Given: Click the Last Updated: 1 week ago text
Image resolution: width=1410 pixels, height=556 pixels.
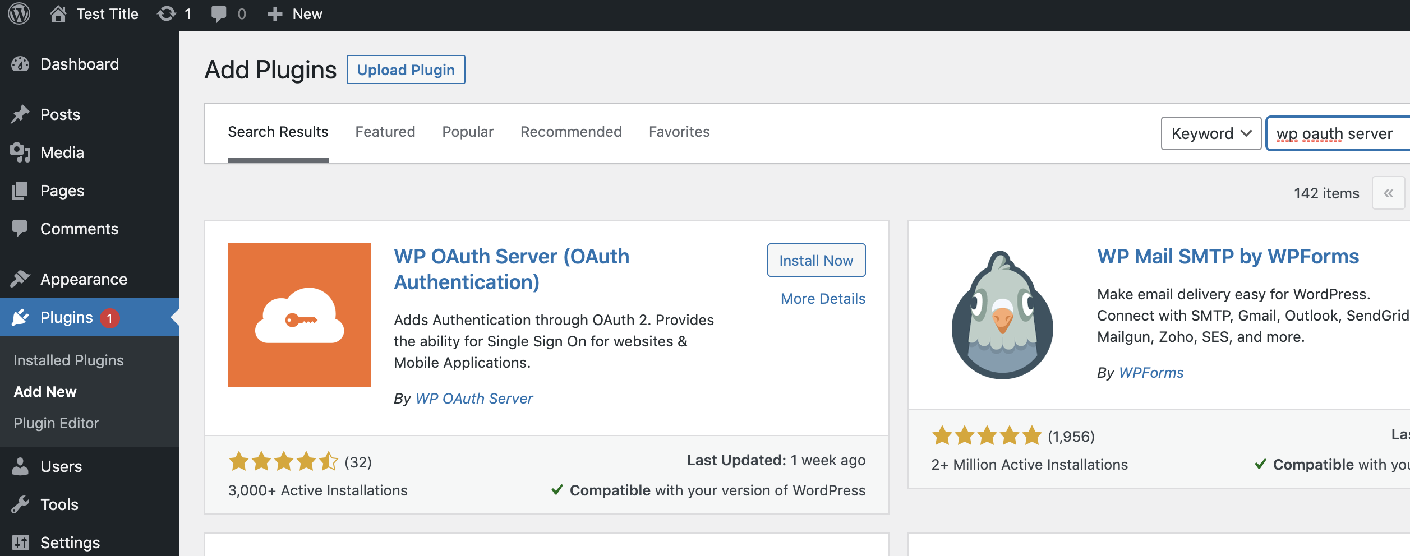Looking at the screenshot, I should coord(776,461).
